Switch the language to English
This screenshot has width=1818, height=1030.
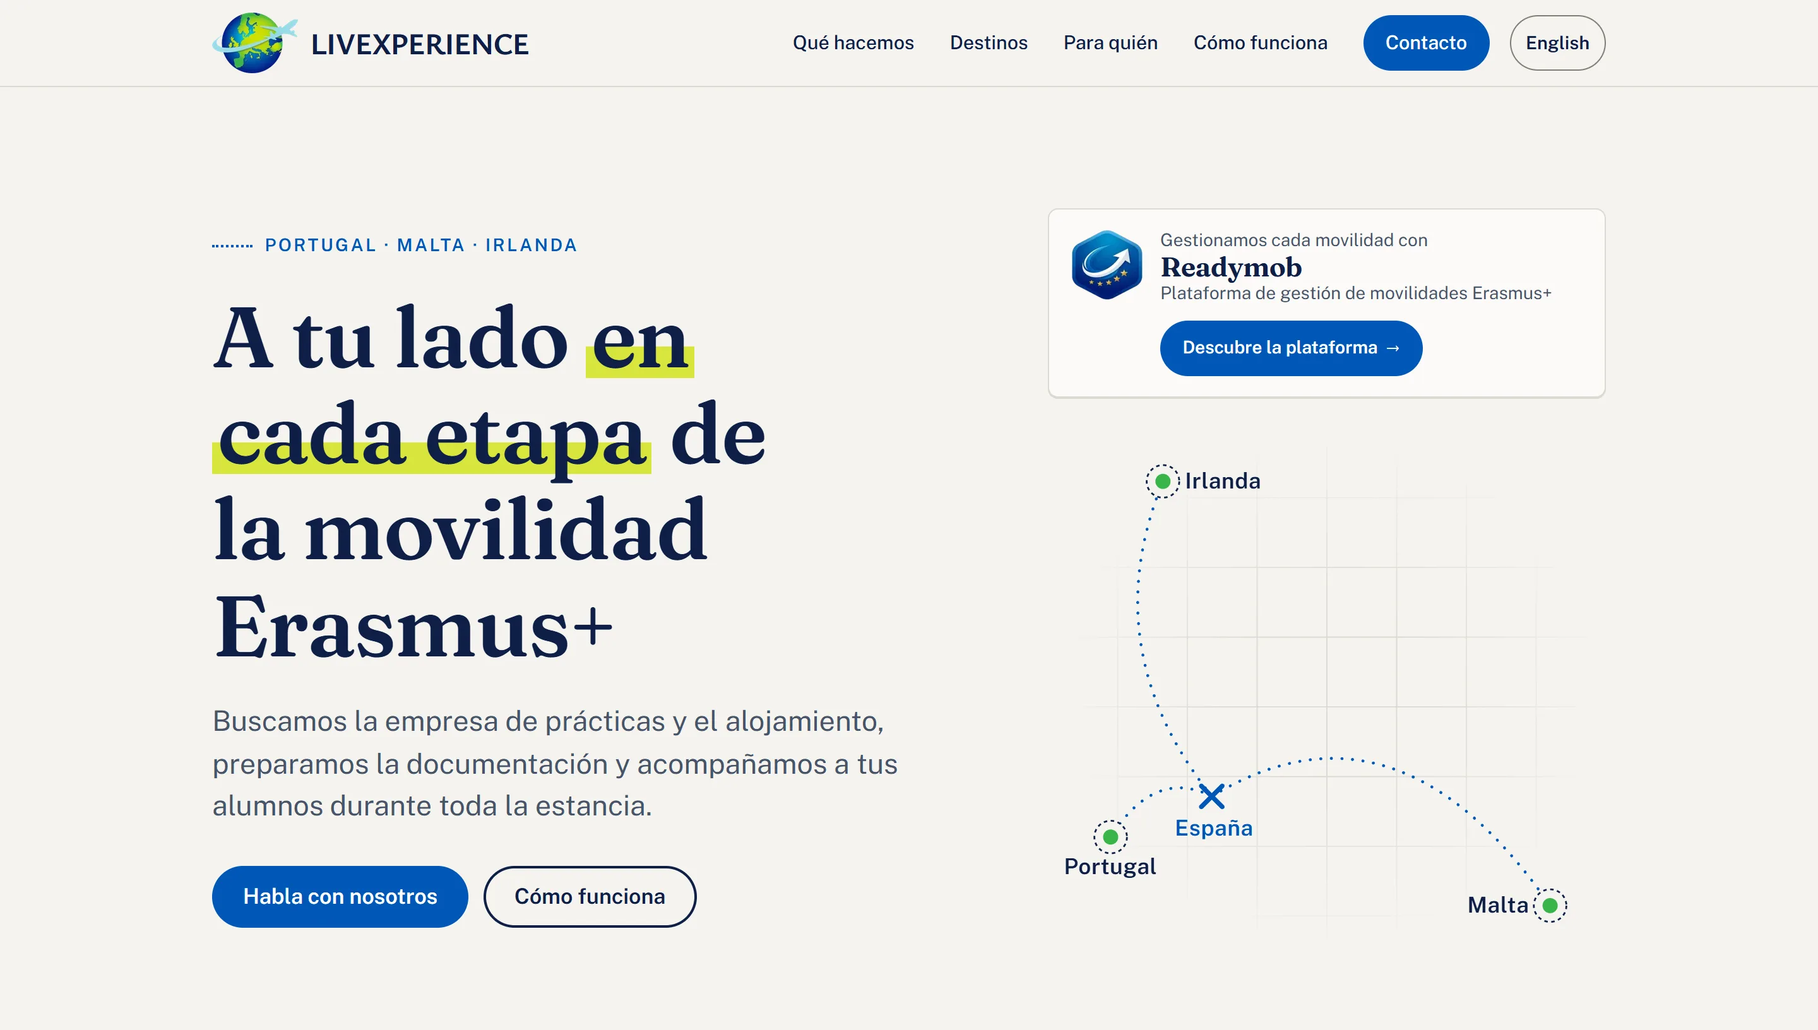click(1557, 42)
